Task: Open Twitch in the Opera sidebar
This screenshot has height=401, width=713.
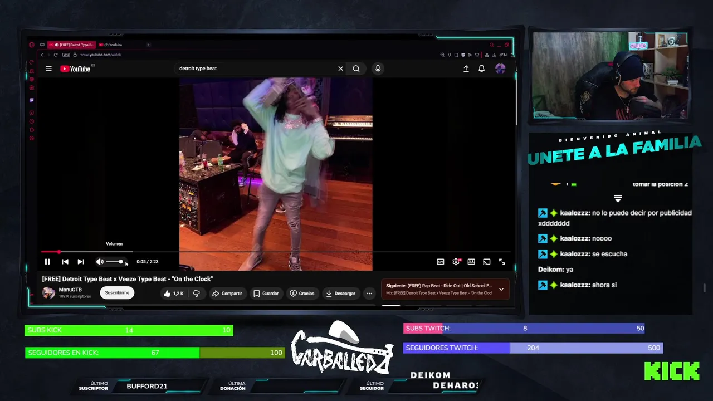Action: [x=32, y=100]
